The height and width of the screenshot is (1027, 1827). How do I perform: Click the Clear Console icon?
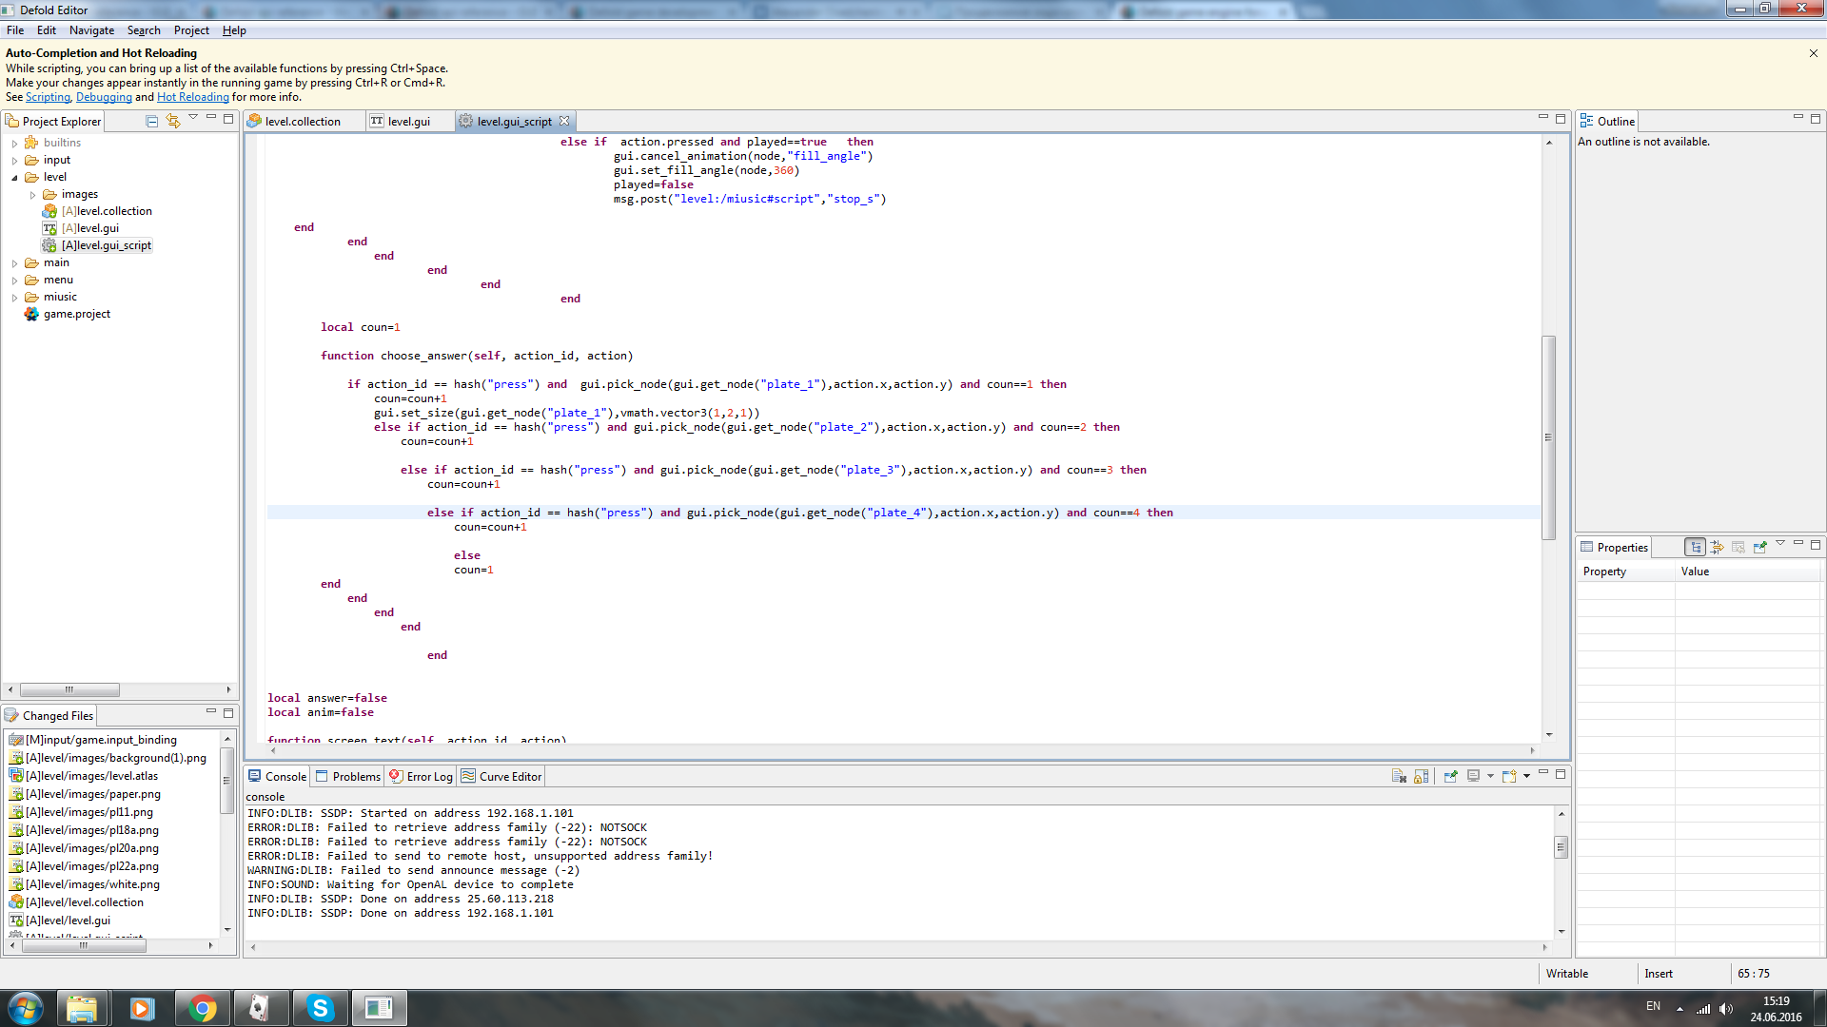pyautogui.click(x=1399, y=776)
